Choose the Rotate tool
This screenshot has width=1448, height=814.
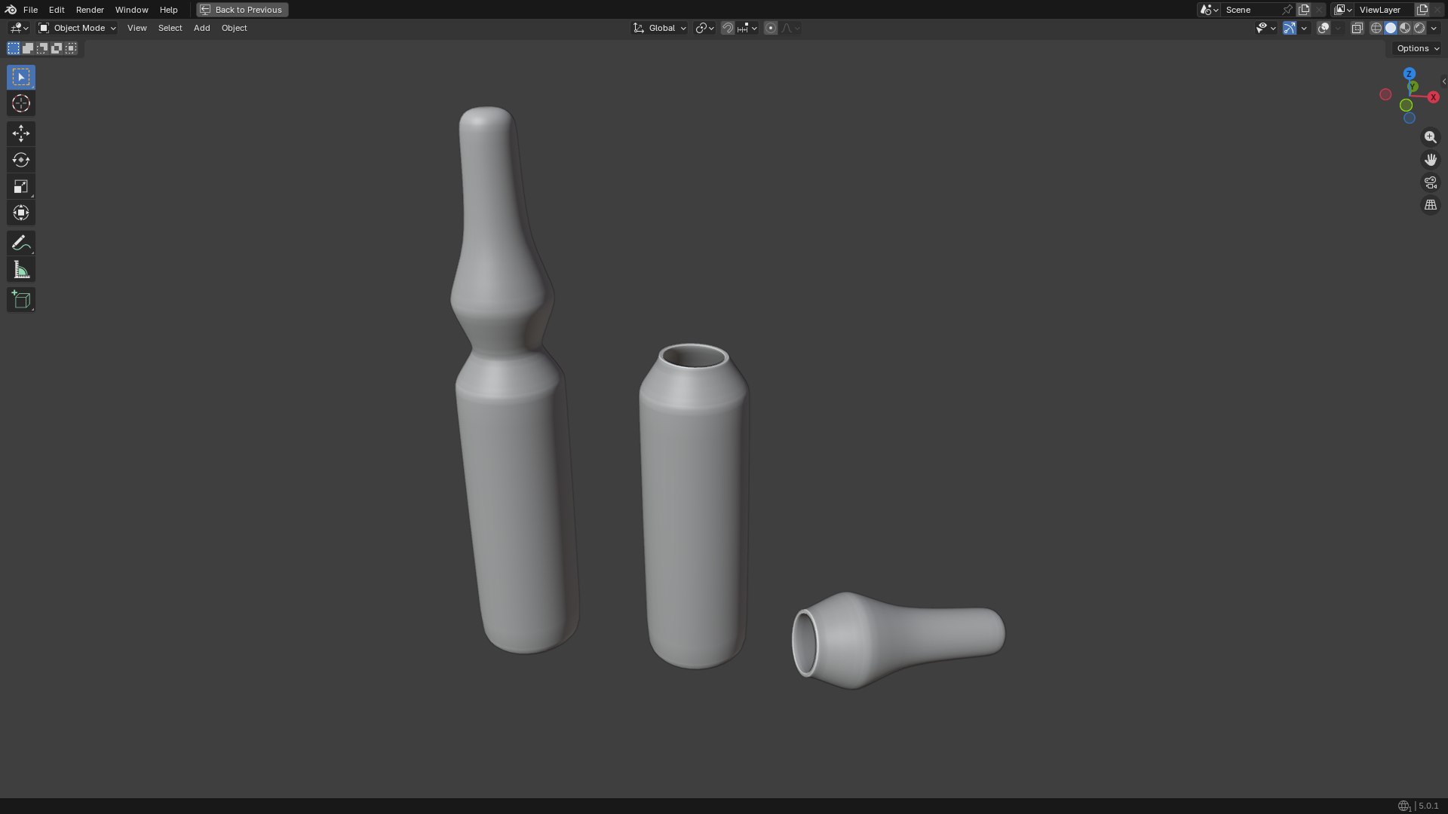(21, 160)
